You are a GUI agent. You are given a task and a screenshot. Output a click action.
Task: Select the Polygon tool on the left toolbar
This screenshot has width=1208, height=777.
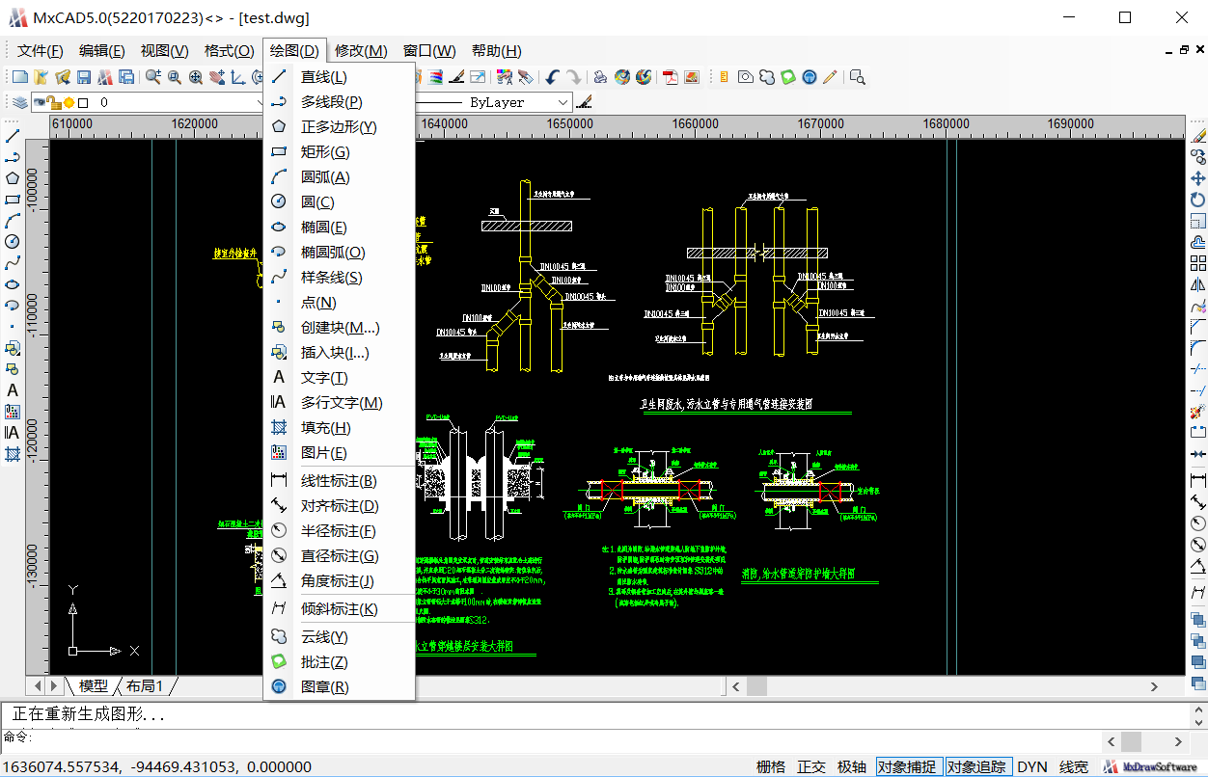13,179
